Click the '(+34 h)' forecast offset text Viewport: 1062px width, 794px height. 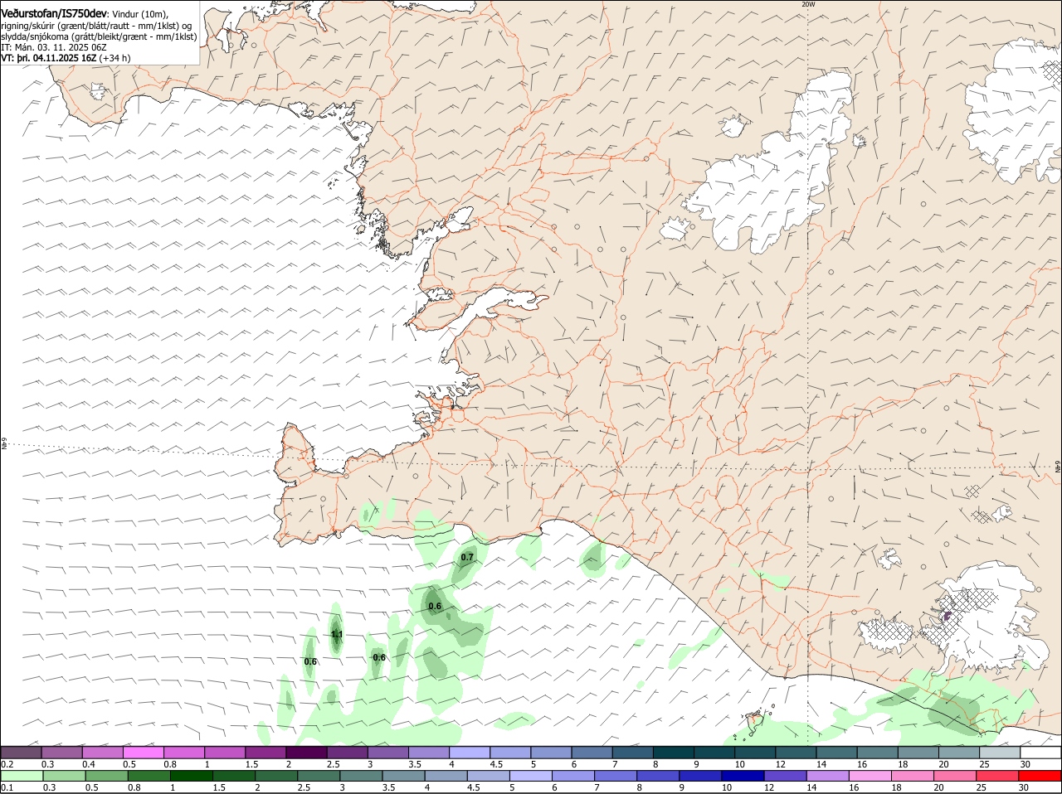114,58
